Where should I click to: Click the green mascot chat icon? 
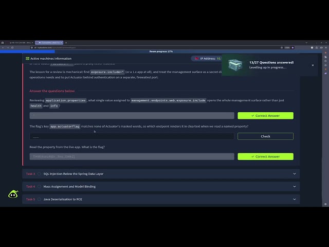coord(13,194)
